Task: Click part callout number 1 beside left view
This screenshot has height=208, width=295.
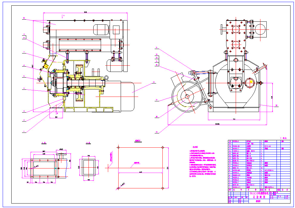Action: click(x=24, y=131)
